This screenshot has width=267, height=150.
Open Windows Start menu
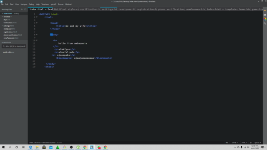[3, 147]
